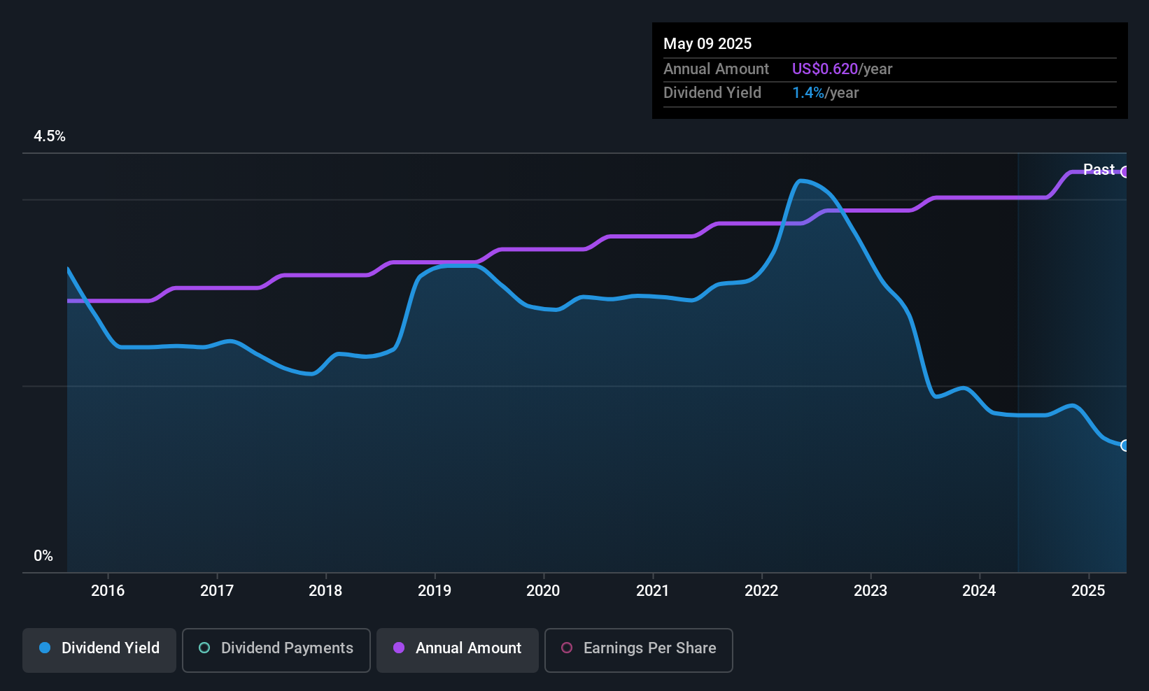Click the 2016 x-axis label

point(108,591)
